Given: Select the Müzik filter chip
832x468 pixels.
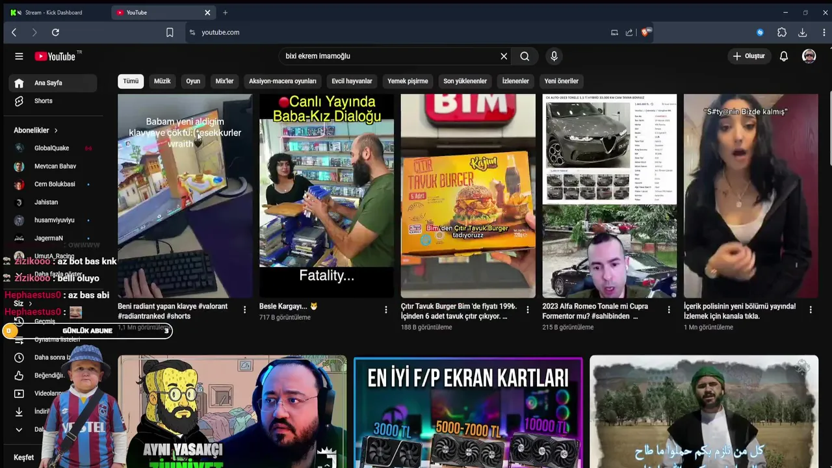Looking at the screenshot, I should click(x=162, y=81).
